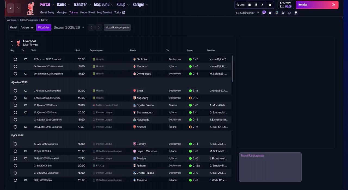Select the Arsenal match radio button
The width and height of the screenshot is (348, 190).
(15, 127)
